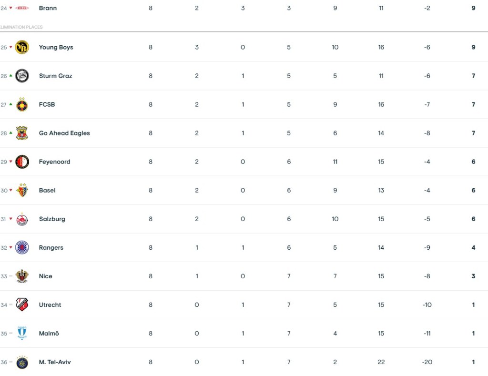The width and height of the screenshot is (488, 376).
Task: Select the Go Ahead Eagles team name
Action: pos(64,133)
